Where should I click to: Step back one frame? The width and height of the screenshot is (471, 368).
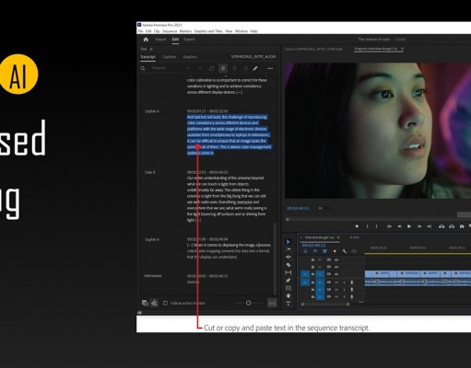(400, 226)
